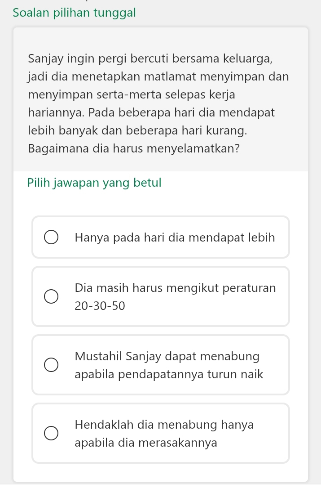Click the line "apabila dia merasakannya"
Screen dimensions: 321x493
click(x=146, y=443)
